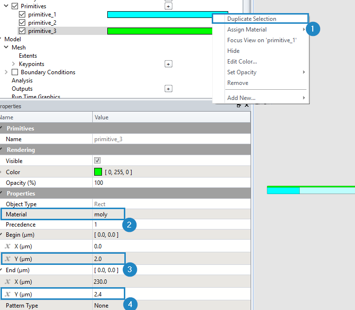The image size is (355, 310).
Task: Select primitive_2 in the tree
Action: [42, 23]
